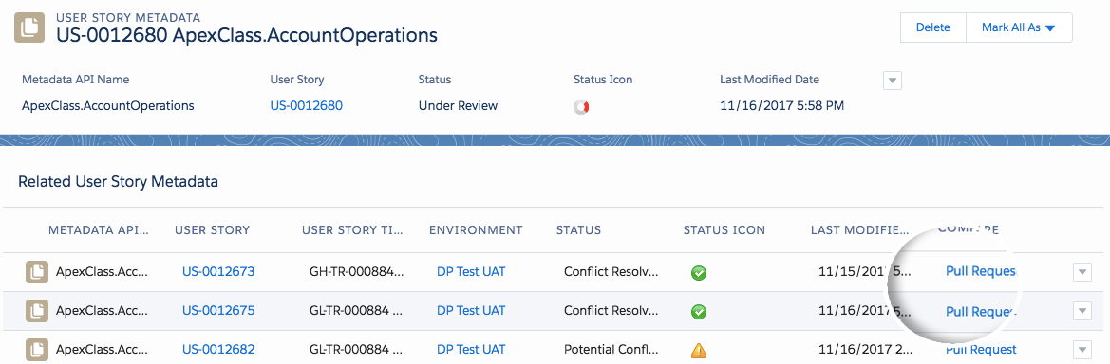
Task: Sort by the Status Icon column header
Action: 724,229
